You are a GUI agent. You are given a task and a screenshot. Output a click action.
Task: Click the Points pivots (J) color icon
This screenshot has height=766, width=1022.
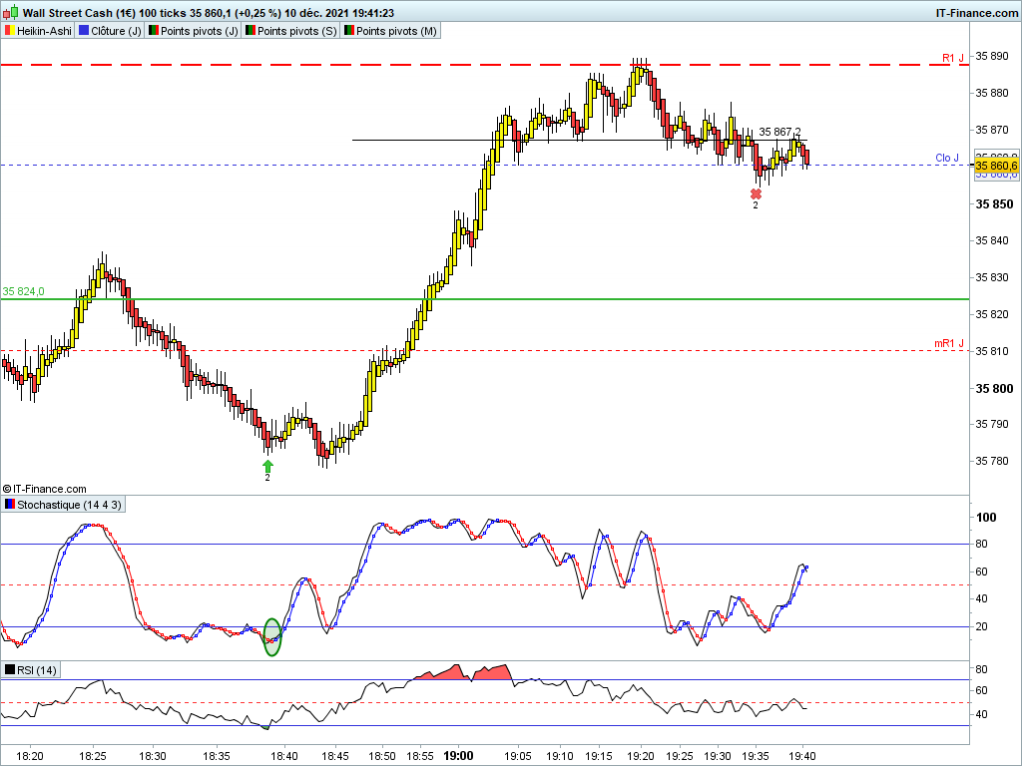(154, 31)
